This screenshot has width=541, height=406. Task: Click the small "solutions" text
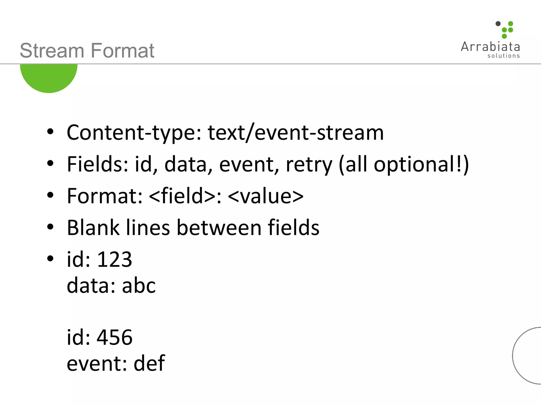click(x=503, y=56)
